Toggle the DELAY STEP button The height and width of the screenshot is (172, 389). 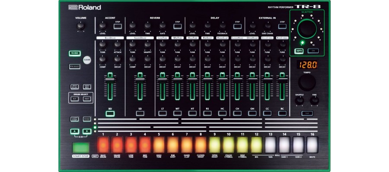click(x=237, y=26)
